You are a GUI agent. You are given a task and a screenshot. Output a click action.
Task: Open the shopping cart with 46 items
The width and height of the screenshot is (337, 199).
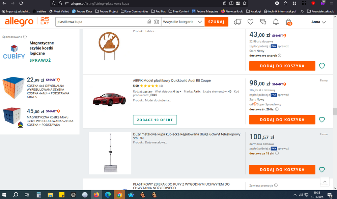coord(289,22)
